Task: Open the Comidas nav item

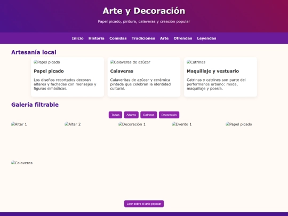Action: point(118,38)
